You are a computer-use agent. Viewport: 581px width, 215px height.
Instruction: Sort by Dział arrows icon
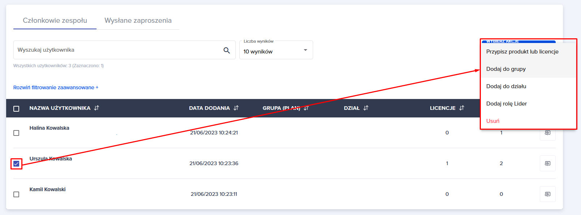[x=366, y=108]
